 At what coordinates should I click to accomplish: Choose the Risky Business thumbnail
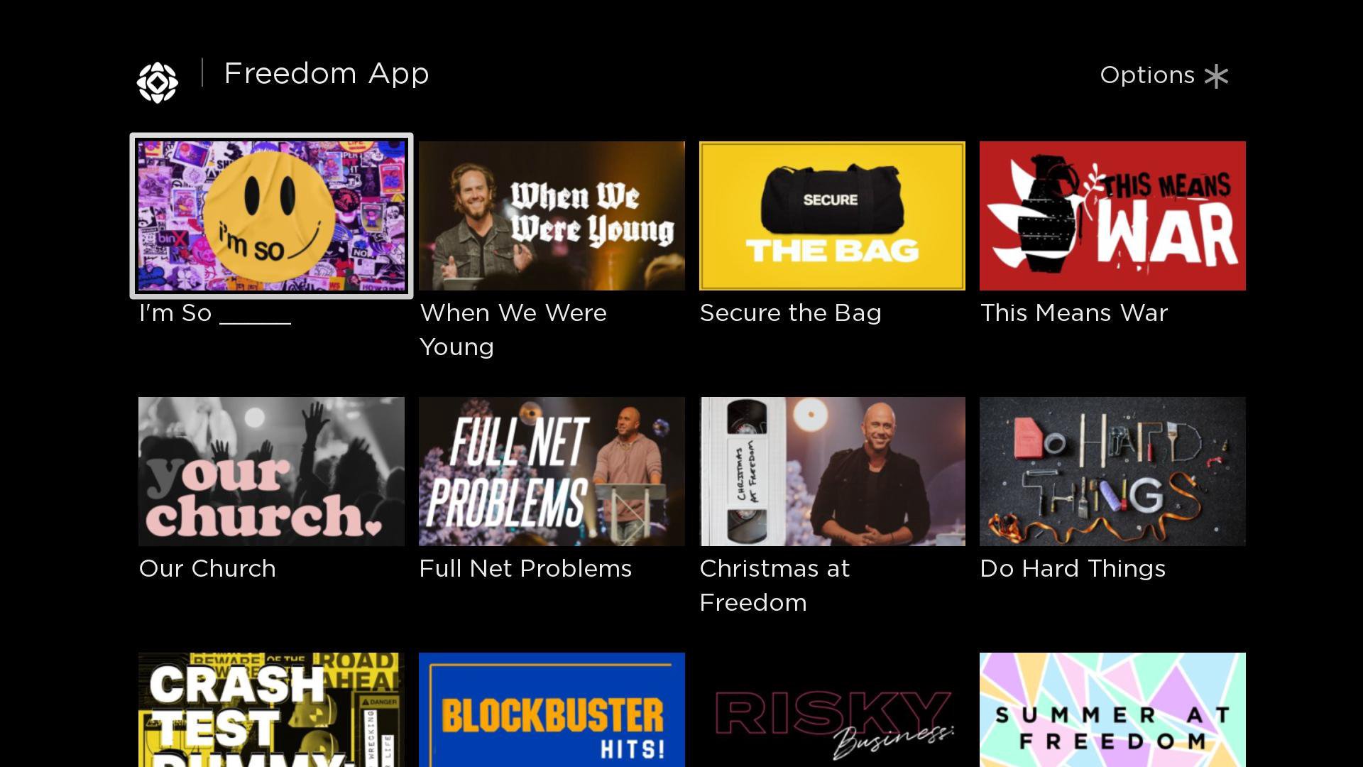click(x=832, y=709)
